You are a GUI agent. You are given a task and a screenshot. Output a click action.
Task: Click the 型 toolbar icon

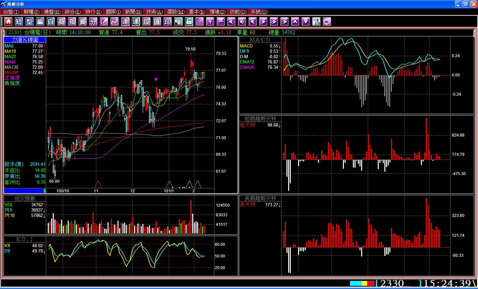[30, 22]
